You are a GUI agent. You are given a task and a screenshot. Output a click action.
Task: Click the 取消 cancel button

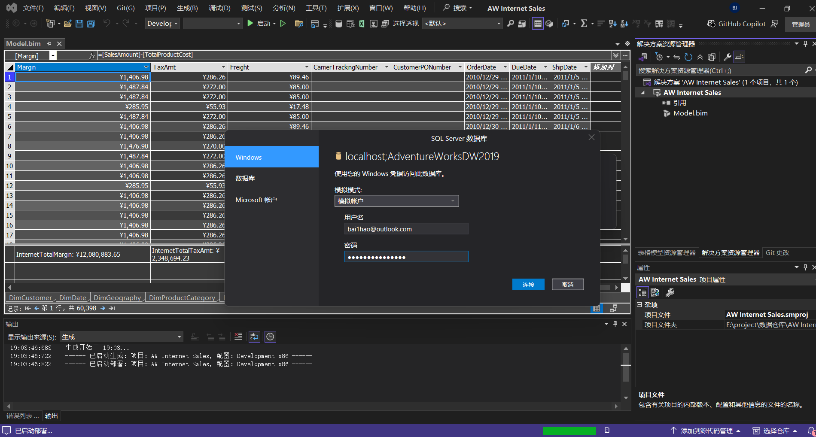coord(568,285)
